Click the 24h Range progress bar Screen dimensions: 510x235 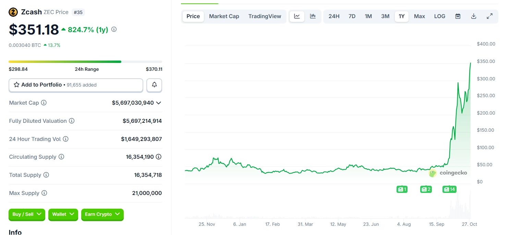(x=85, y=62)
